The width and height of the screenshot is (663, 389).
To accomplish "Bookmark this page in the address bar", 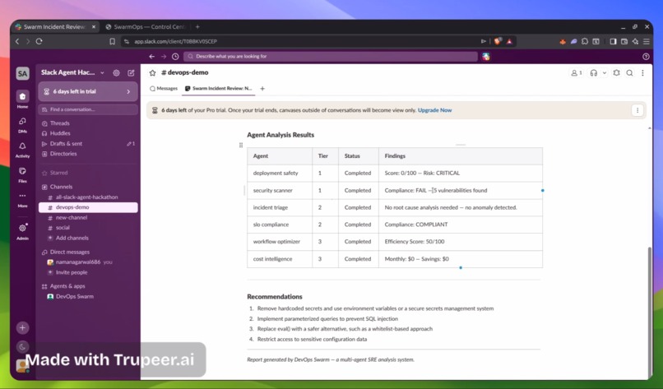I will point(112,41).
